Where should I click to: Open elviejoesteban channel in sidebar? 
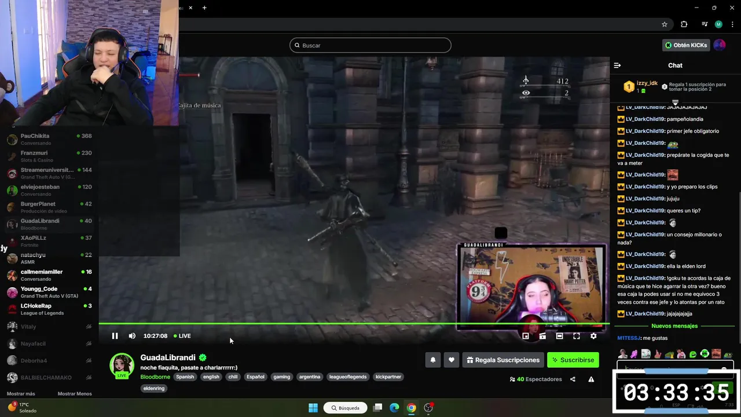pyautogui.click(x=49, y=191)
